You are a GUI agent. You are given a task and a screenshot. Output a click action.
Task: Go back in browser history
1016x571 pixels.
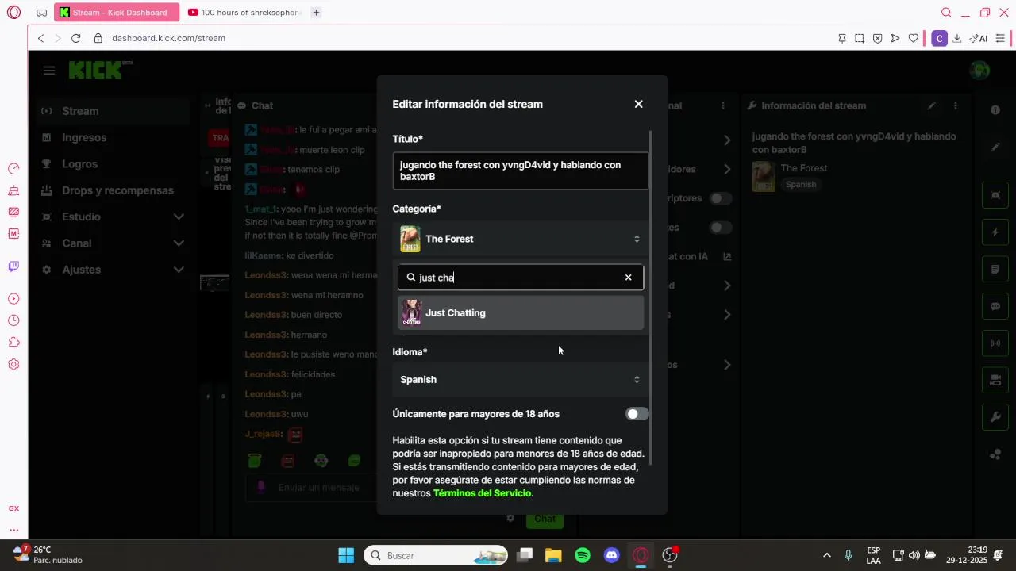tap(41, 38)
